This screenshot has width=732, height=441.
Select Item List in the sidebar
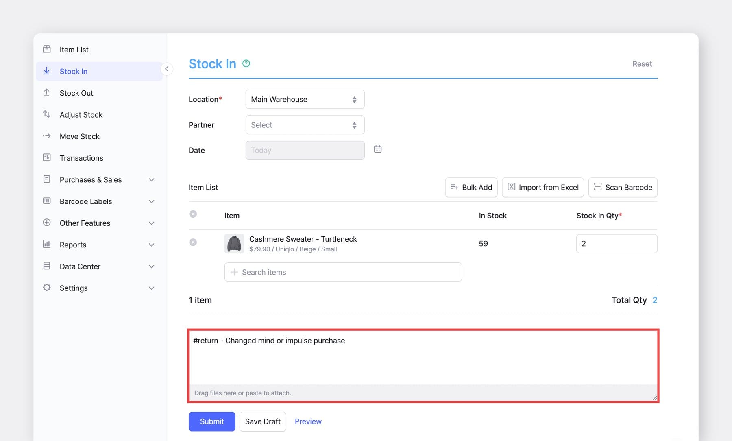tap(74, 49)
